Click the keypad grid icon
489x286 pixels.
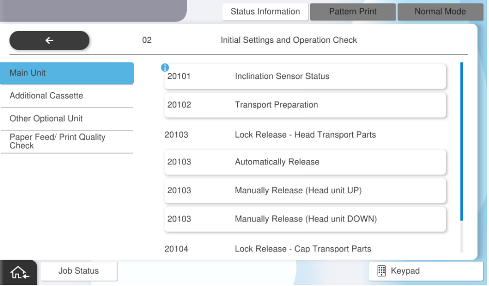click(x=382, y=271)
